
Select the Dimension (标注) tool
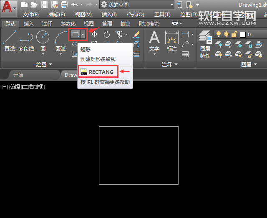pyautogui.click(x=172, y=41)
